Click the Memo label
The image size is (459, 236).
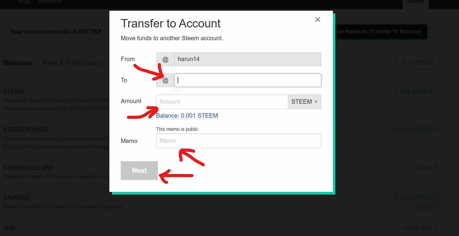click(129, 141)
